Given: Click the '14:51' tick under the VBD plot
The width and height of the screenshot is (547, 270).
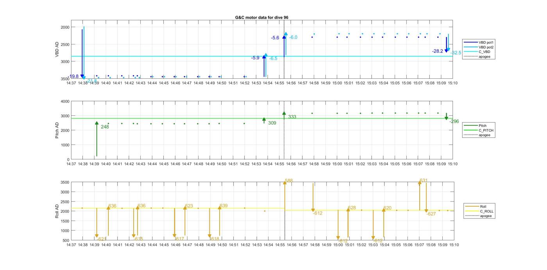Looking at the screenshot, I should tap(233, 83).
